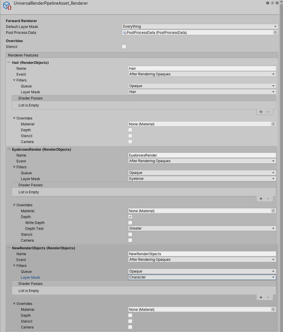Click the highlighted Layer Mask label under NewRenderObjects
The image size is (283, 332).
[31, 277]
